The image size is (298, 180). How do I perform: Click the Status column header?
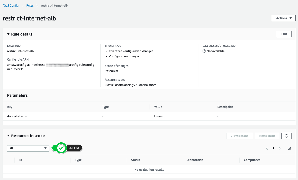coord(136,160)
